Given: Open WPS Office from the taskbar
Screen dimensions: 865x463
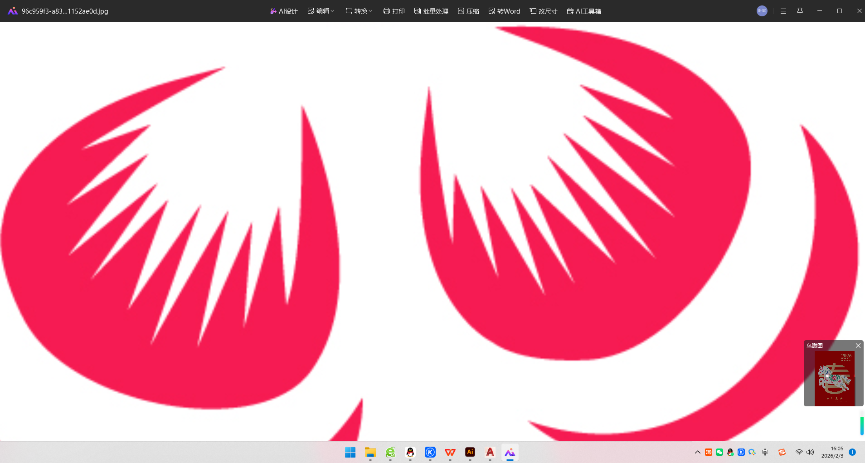Looking at the screenshot, I should (450, 452).
